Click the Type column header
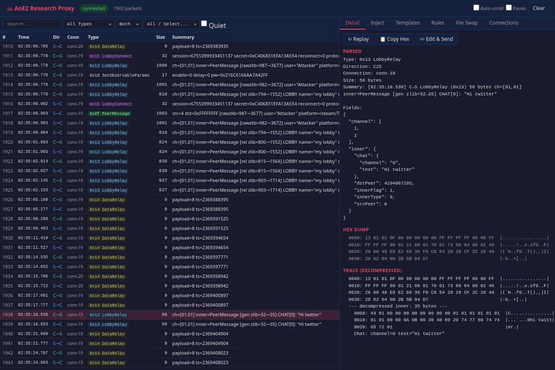 93,37
